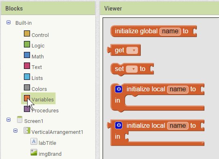Screen dimensions: 219x159
Task: Click the green Logic category icon
Action: pos(27,44)
